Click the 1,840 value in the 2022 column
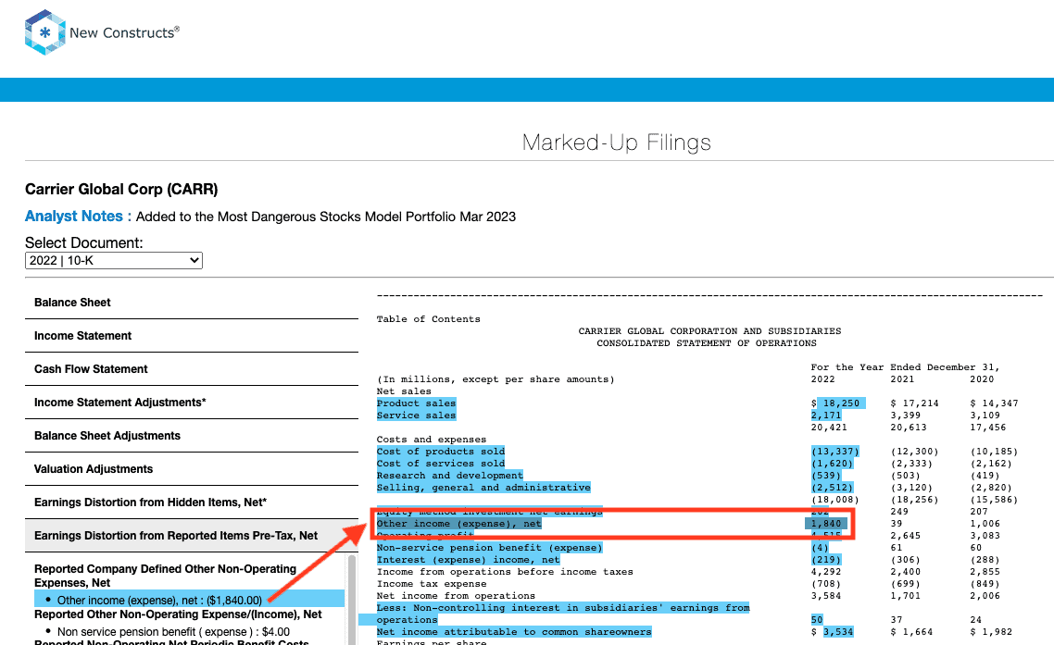This screenshot has height=645, width=1054. point(826,524)
